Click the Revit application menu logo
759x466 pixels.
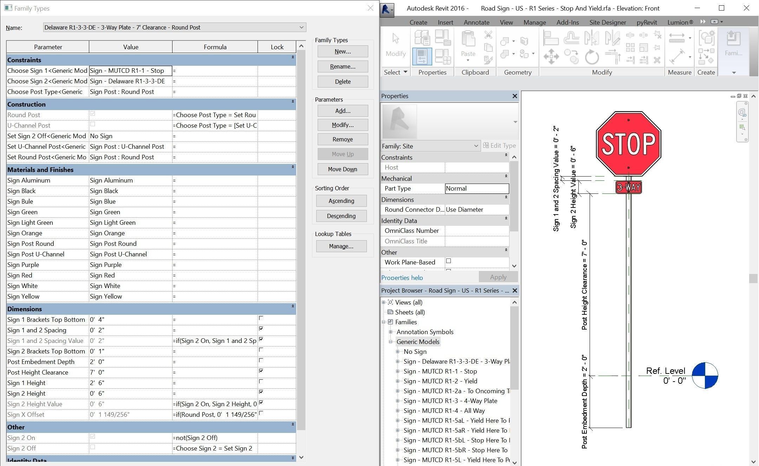pyautogui.click(x=387, y=9)
